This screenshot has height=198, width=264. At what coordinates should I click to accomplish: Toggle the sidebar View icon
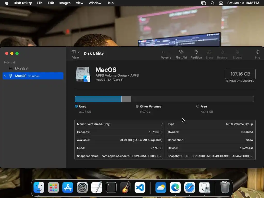pyautogui.click(x=74, y=52)
